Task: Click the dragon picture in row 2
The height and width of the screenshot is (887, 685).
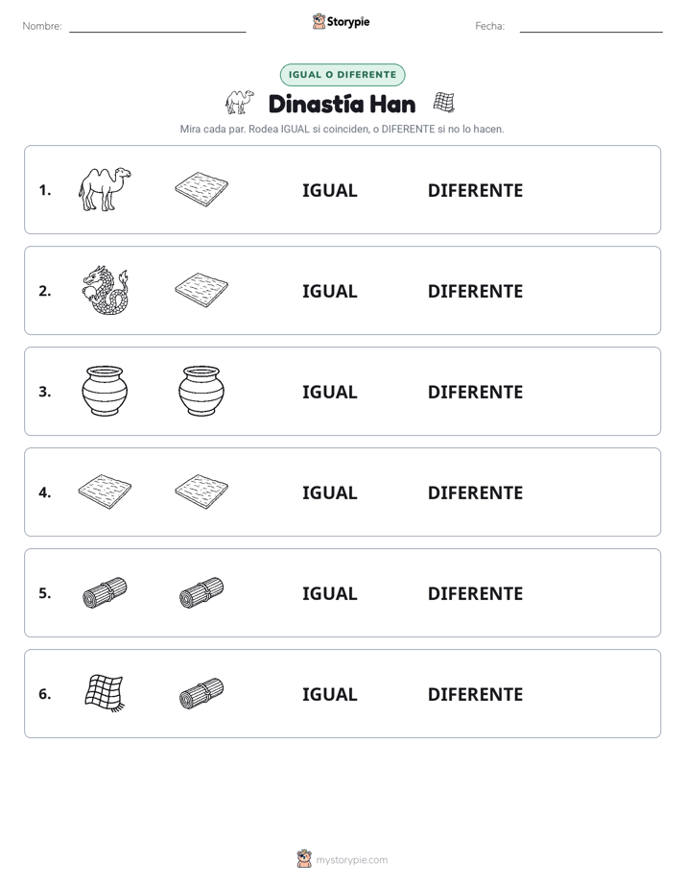Action: coord(106,290)
